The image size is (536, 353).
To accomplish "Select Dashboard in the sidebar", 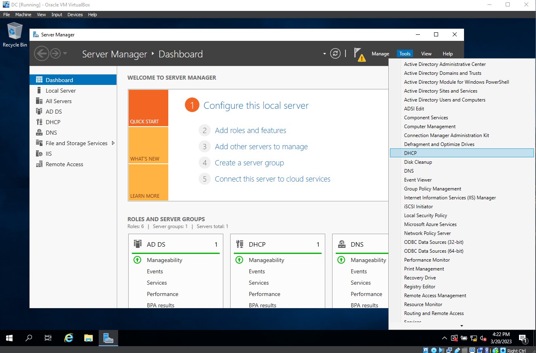I will [73, 80].
